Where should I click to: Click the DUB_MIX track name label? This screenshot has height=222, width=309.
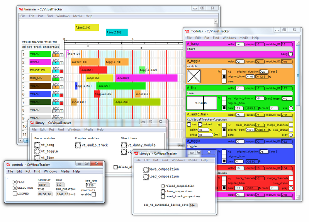coord(40,78)
